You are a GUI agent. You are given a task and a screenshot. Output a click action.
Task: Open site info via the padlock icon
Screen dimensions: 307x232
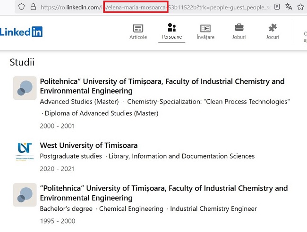click(x=33, y=7)
